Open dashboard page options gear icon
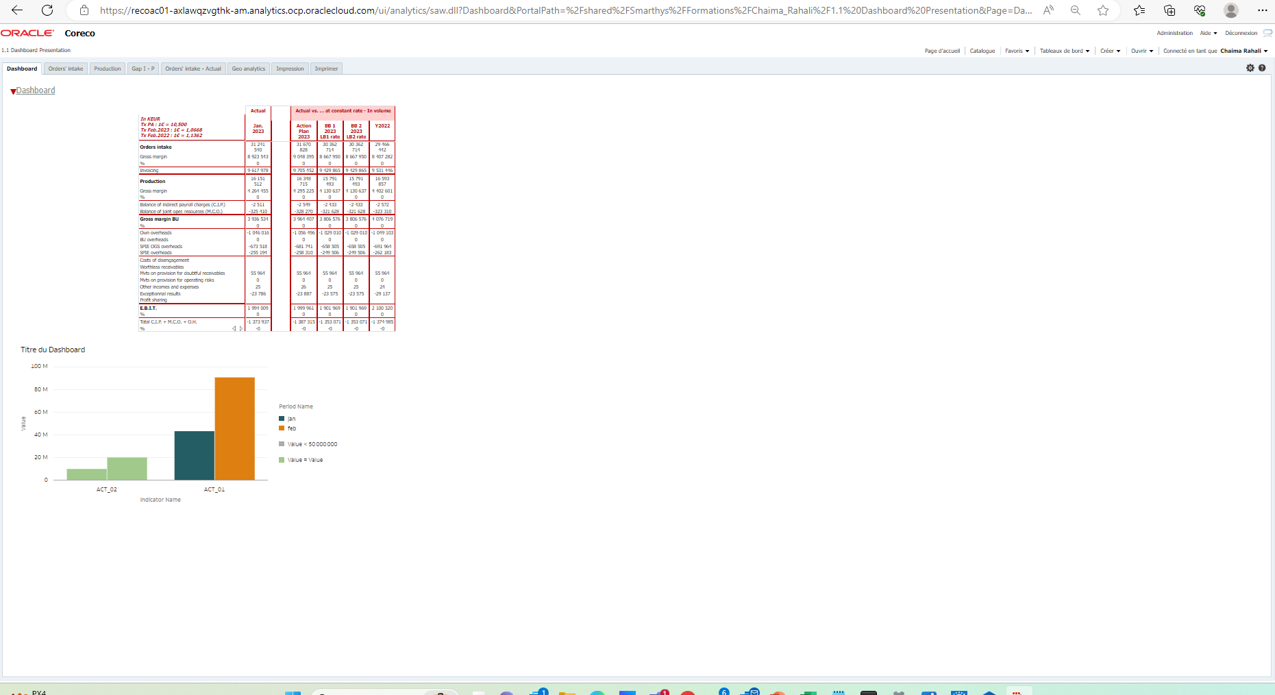Image resolution: width=1275 pixels, height=695 pixels. pyautogui.click(x=1250, y=68)
